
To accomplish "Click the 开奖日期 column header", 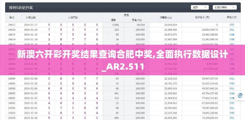I will coord(31,18).
